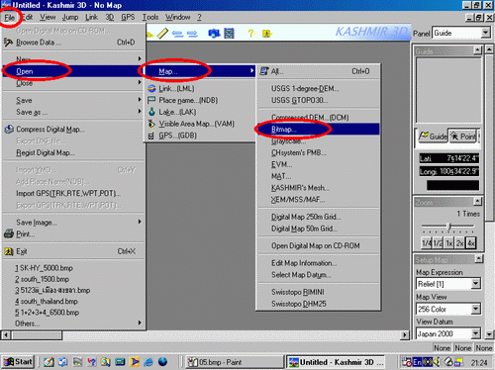Click the Internet Explorer quick launch icon
Viewport: 495px width, 370px height.
[148, 362]
